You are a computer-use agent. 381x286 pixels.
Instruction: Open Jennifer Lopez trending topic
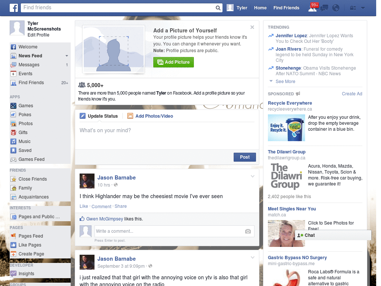291,36
